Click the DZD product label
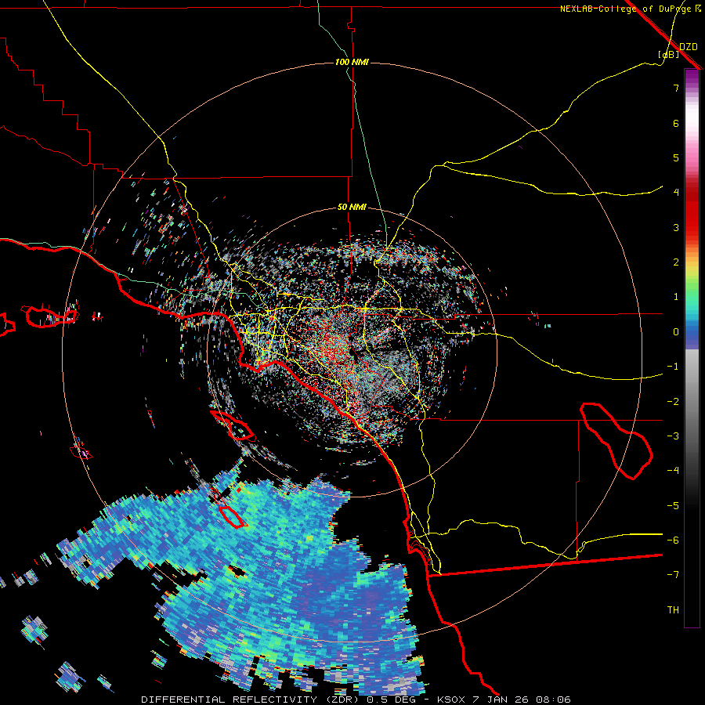The image size is (705, 705). [689, 47]
